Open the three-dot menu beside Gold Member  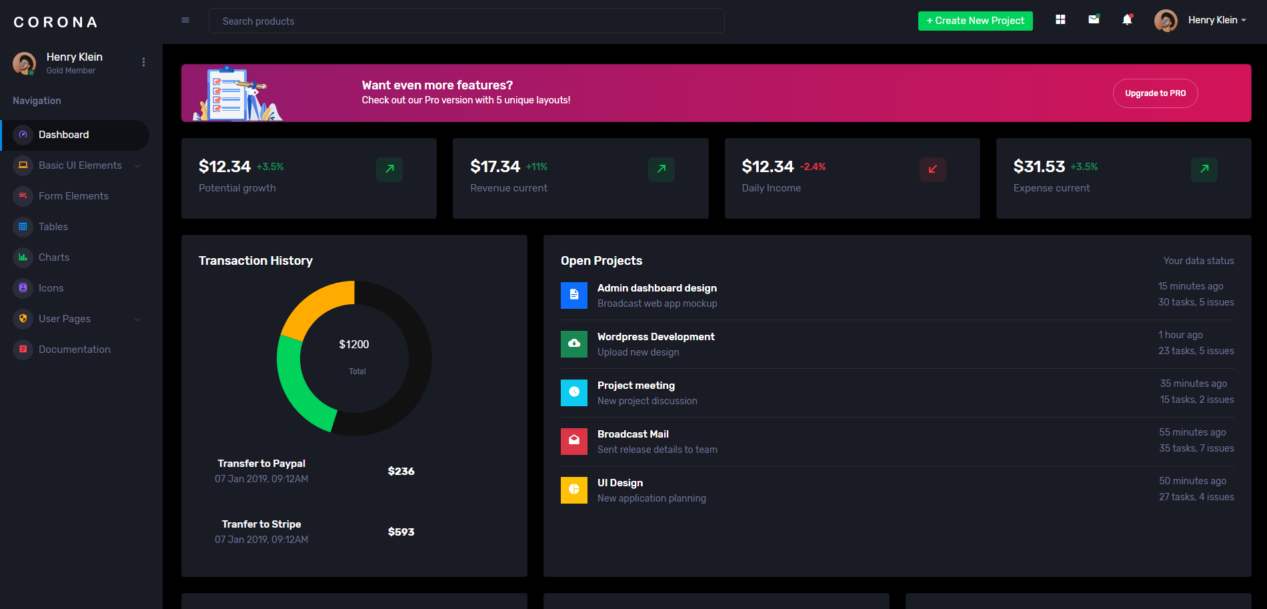pyautogui.click(x=143, y=62)
